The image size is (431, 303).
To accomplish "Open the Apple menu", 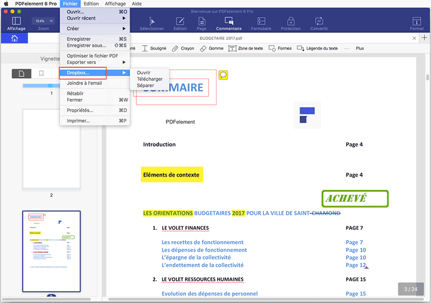I will coord(6,4).
